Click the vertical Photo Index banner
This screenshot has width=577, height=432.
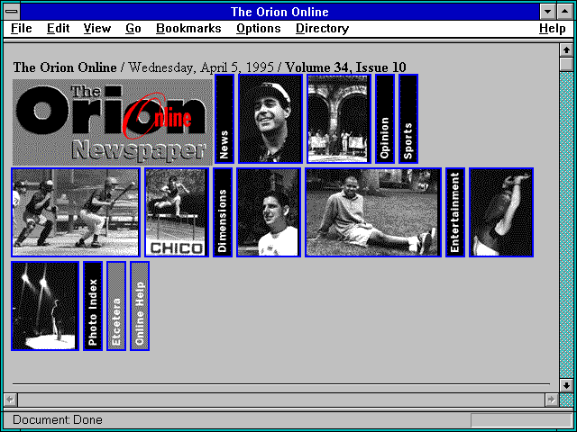click(93, 306)
